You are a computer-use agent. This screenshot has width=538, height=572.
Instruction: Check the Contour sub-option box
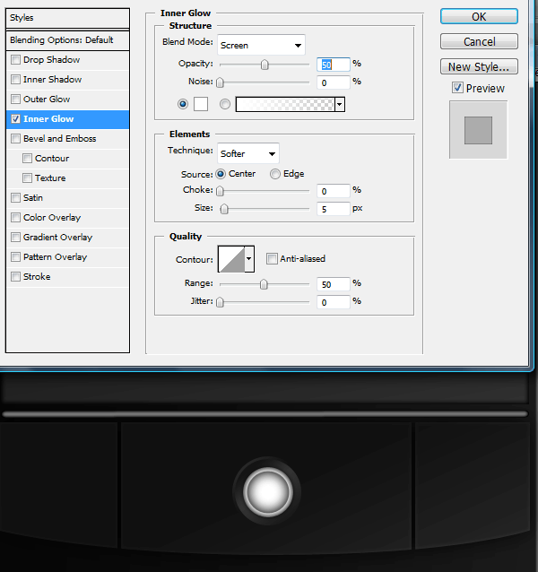point(28,158)
